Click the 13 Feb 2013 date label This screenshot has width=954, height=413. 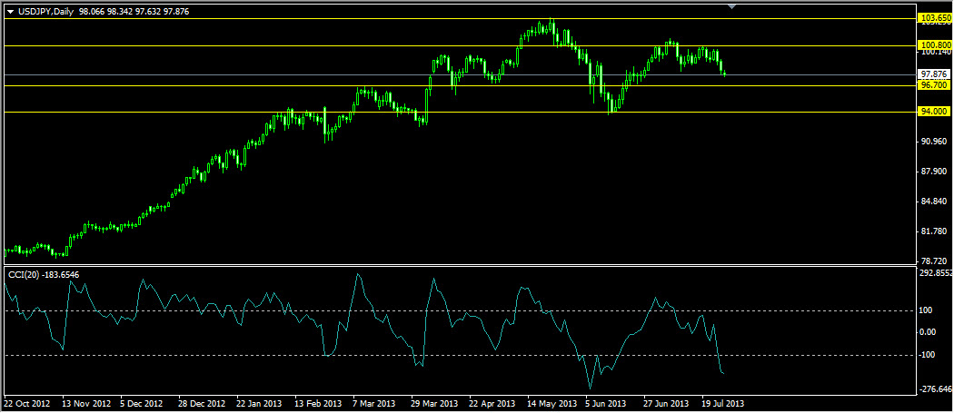click(318, 404)
